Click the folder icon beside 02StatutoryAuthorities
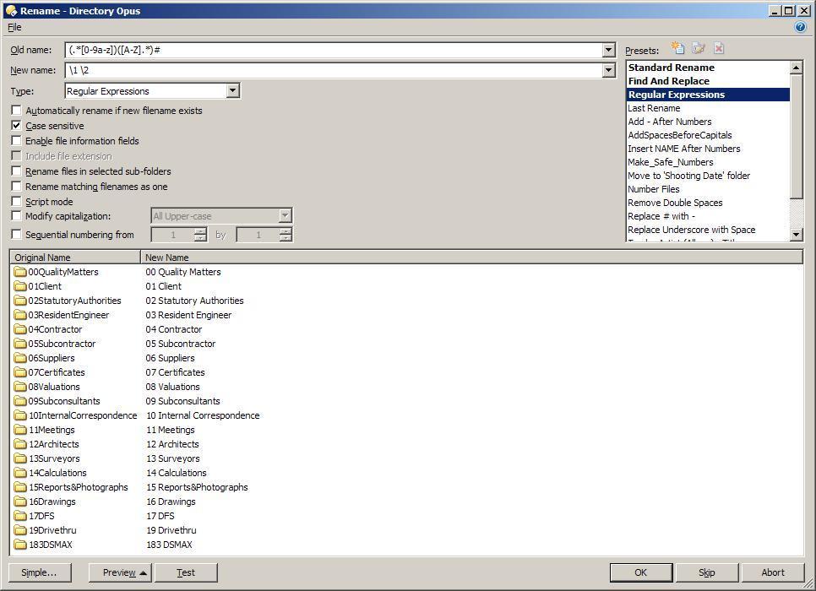Screen dimensions: 816x591 coord(20,301)
